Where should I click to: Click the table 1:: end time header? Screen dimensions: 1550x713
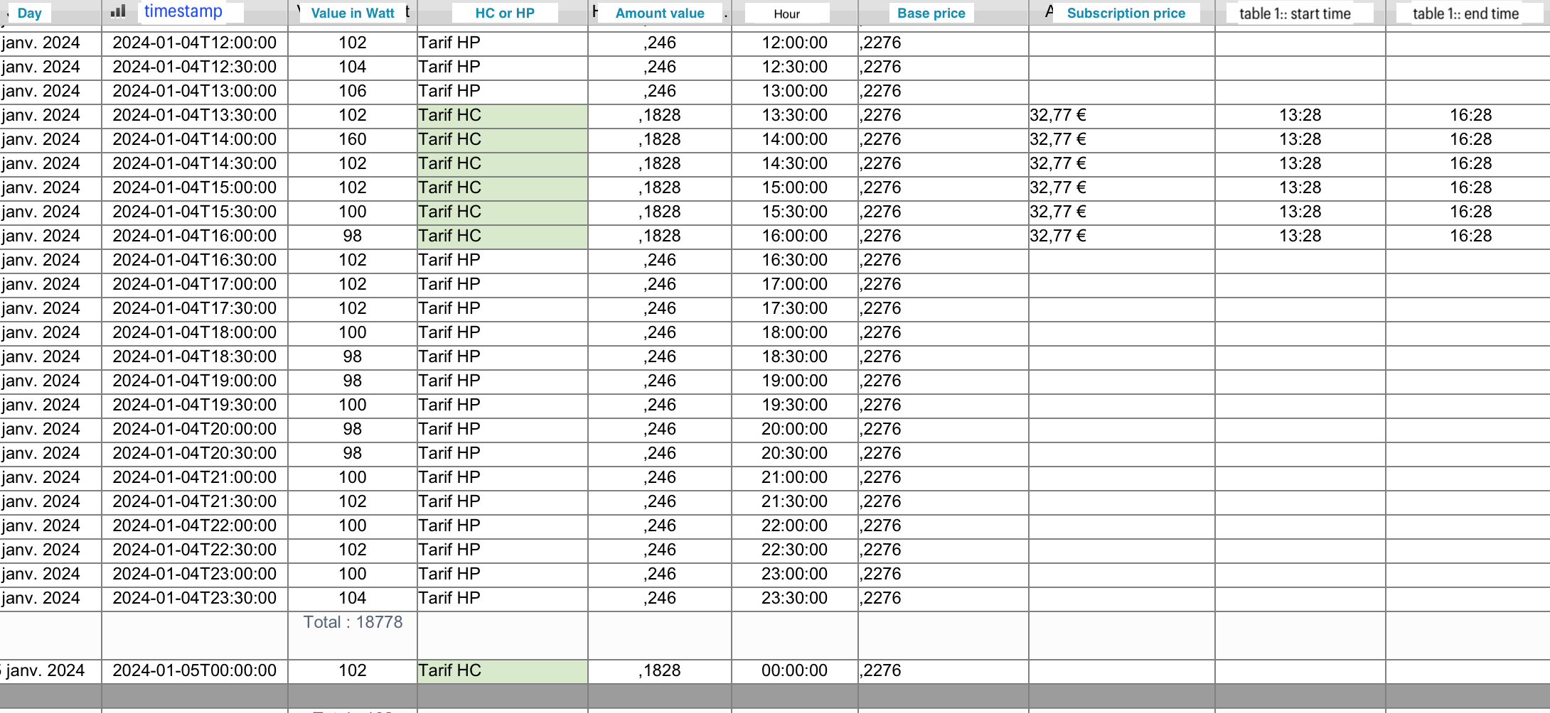coord(1466,13)
